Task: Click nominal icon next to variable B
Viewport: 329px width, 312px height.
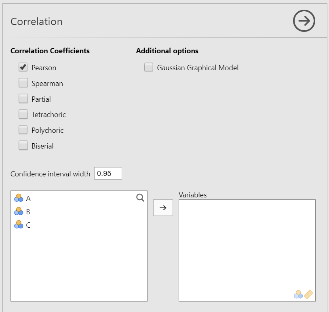Action: pos(19,211)
